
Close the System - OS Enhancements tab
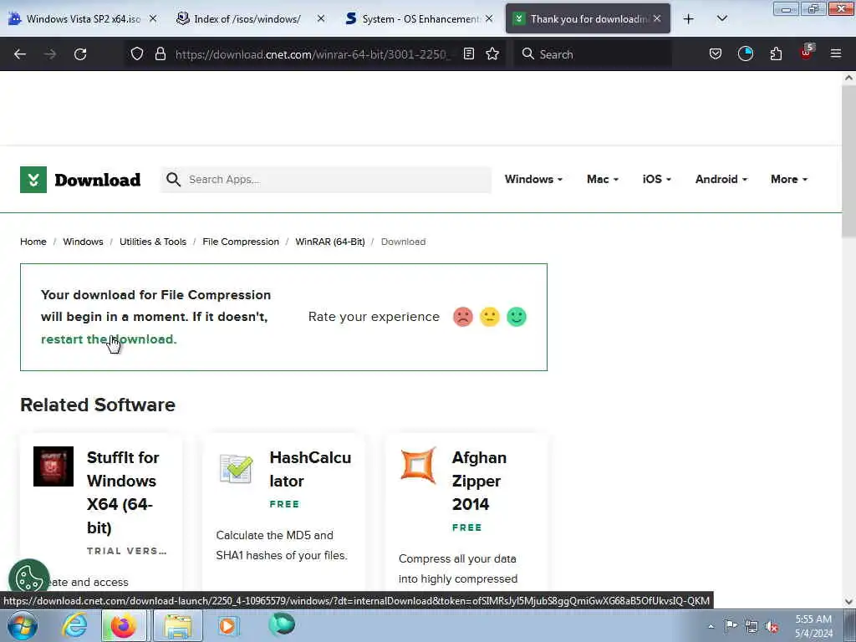coord(489,18)
